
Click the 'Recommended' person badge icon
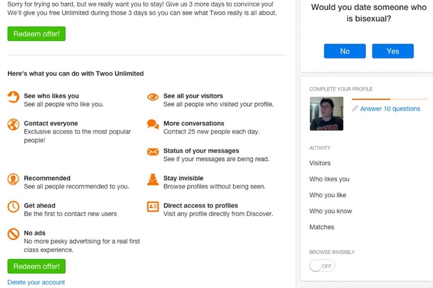13,179
